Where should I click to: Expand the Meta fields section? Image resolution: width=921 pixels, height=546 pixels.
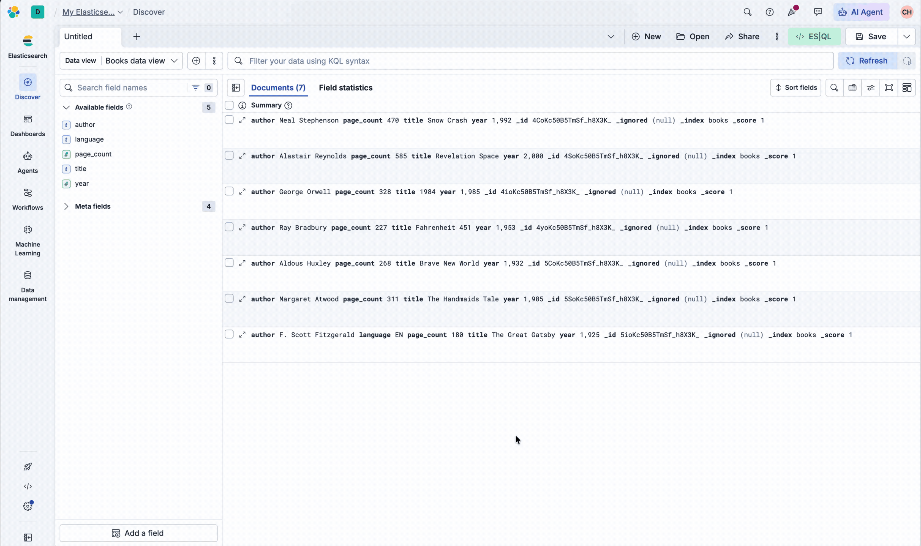tap(67, 206)
